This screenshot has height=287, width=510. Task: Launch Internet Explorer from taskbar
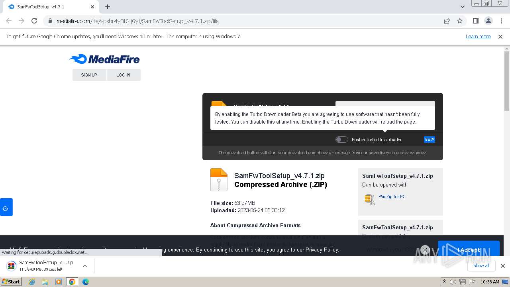(32, 282)
